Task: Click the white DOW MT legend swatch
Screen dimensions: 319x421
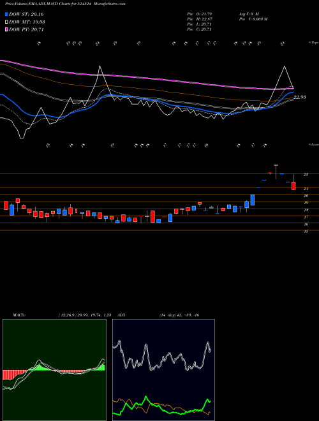Action: [6, 22]
